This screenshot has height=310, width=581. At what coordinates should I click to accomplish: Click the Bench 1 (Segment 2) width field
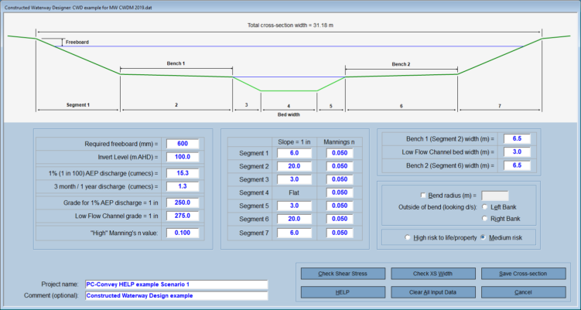pyautogui.click(x=517, y=139)
